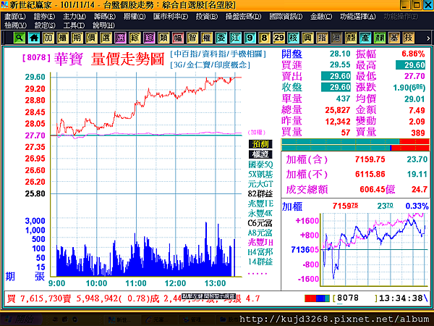The height and width of the screenshot is (326, 434).
Task: Select warrant 國泰5Q in the list
Action: tap(260, 164)
